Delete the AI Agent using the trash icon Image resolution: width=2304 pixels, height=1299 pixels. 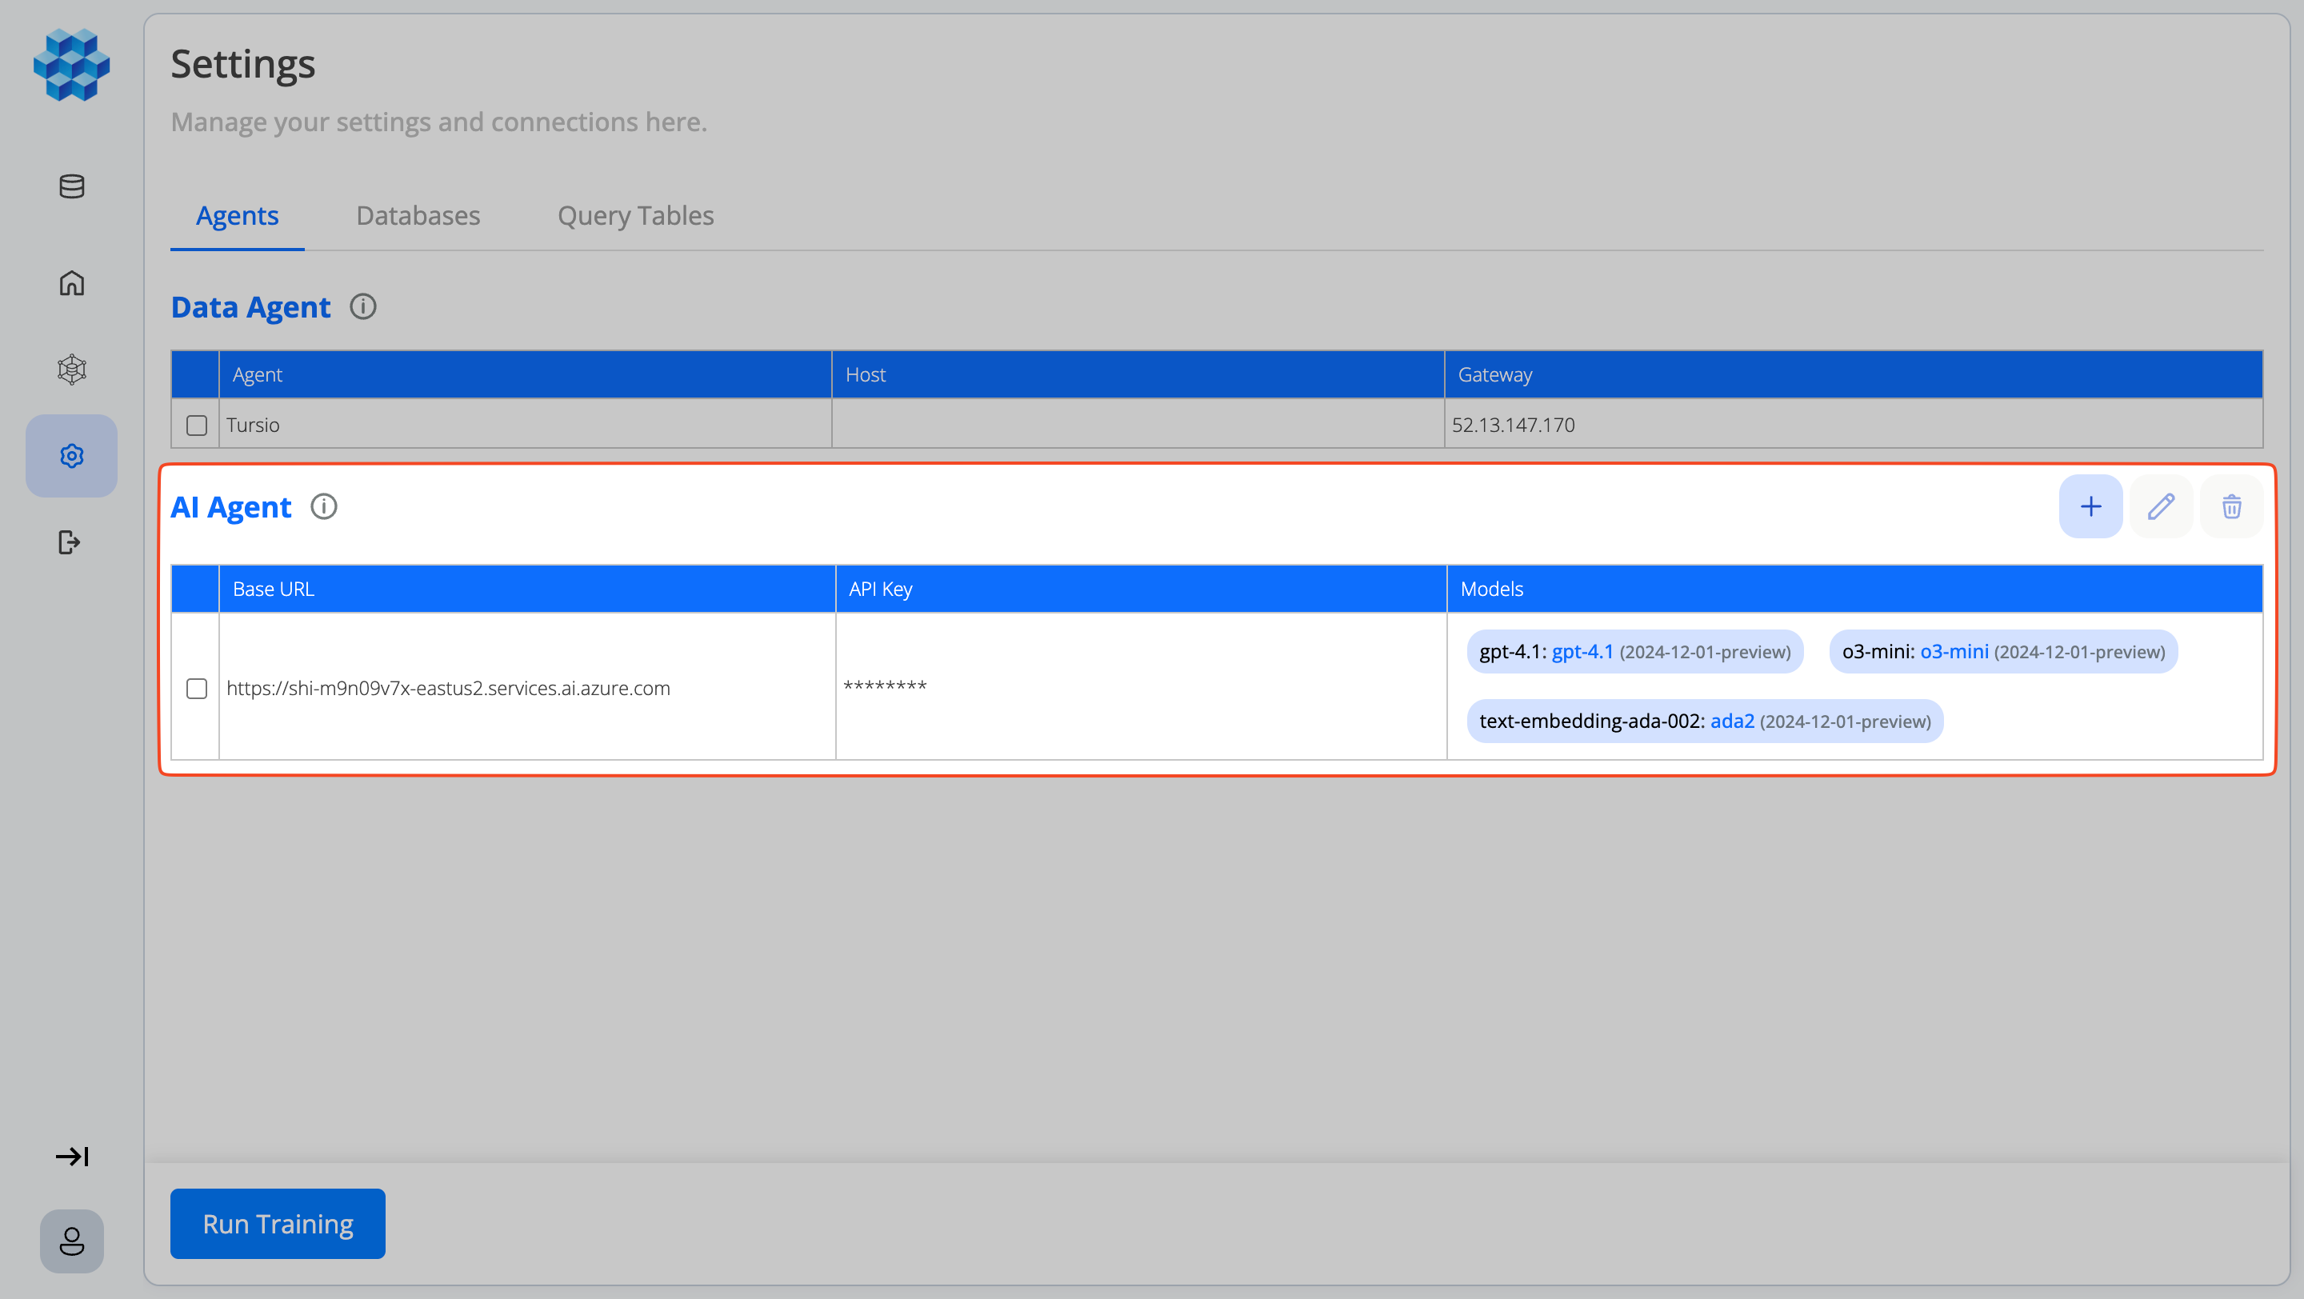tap(2230, 506)
